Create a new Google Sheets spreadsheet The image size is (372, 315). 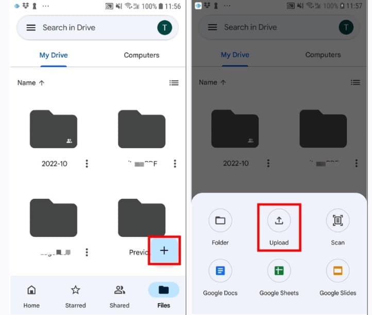coord(279,278)
